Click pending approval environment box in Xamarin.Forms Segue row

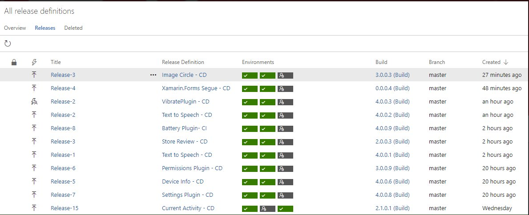(286, 89)
